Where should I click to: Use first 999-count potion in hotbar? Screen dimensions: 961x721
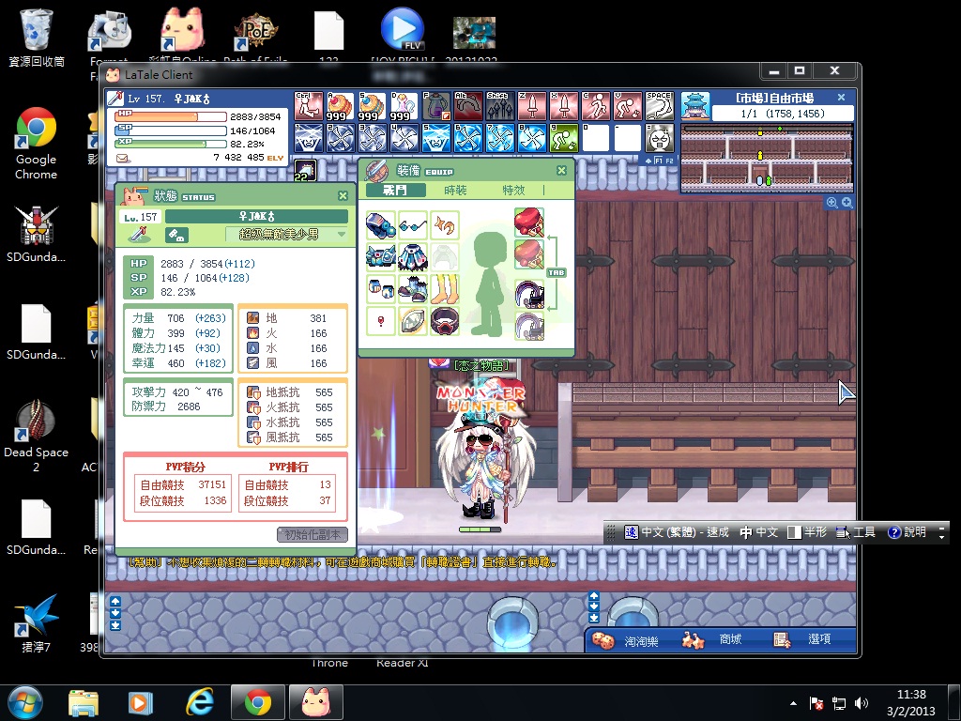coord(340,107)
